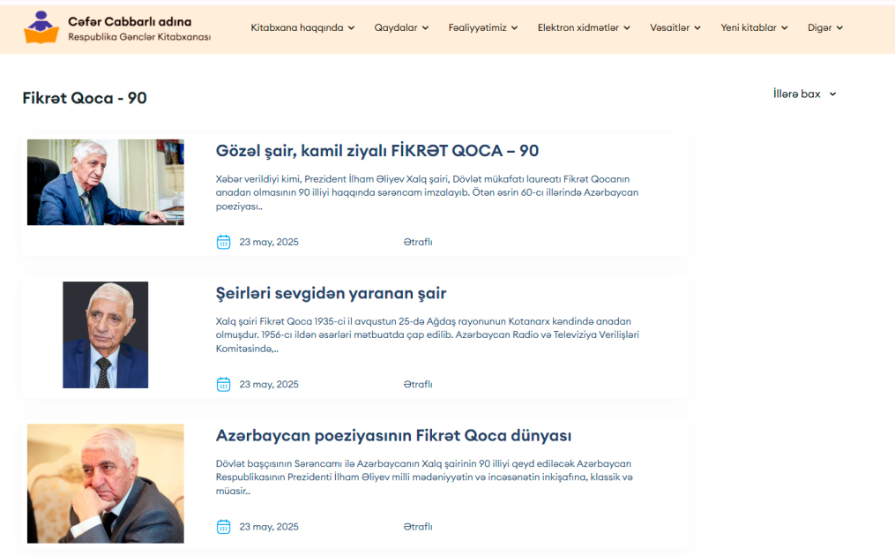Screen dimensions: 895x556
Task: Open article Şeirləri sevgidən yaranan şair
Action: 331,293
